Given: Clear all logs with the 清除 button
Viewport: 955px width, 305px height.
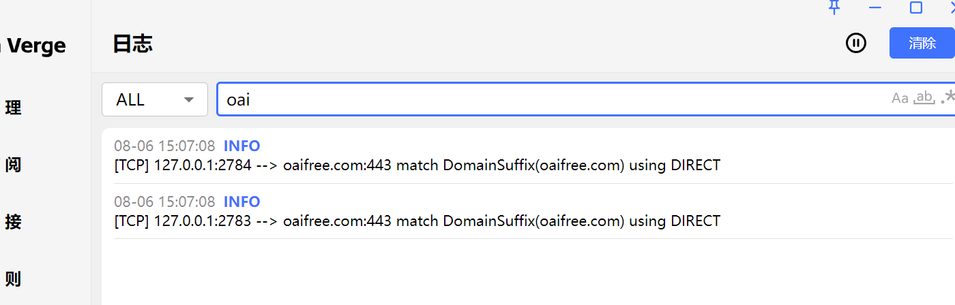Looking at the screenshot, I should pos(922,43).
